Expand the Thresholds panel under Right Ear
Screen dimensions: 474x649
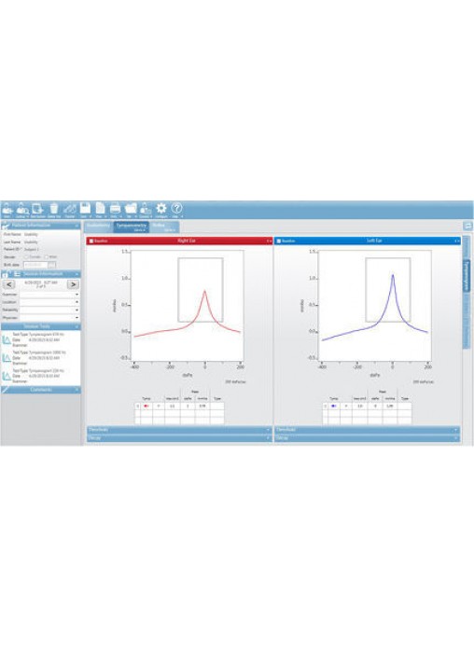179,430
